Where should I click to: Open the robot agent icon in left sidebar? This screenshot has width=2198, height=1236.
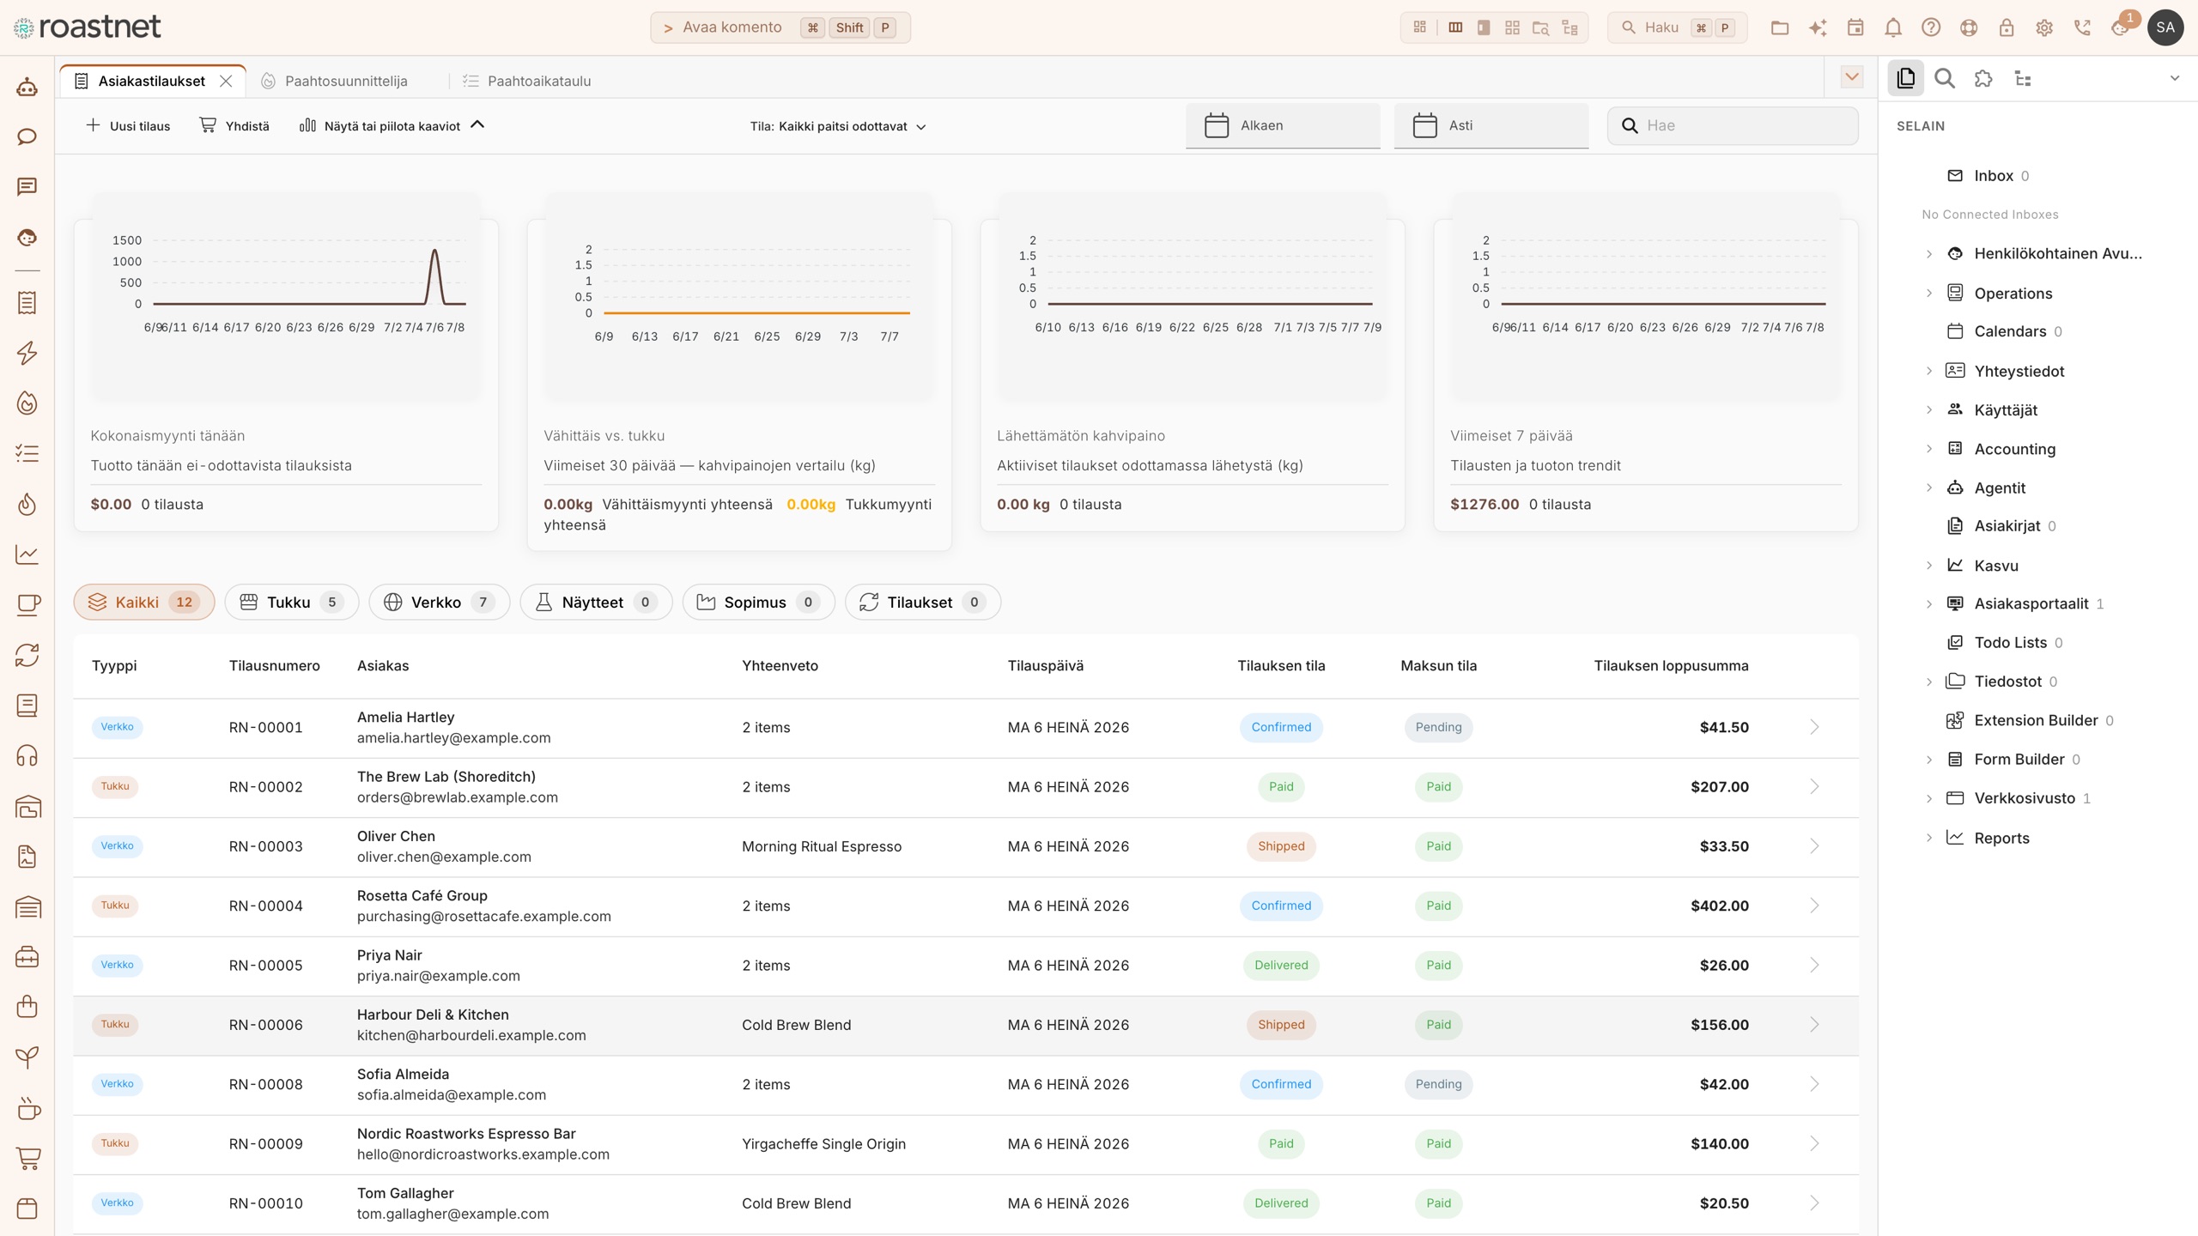point(27,87)
